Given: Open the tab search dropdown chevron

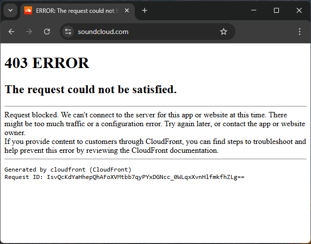Looking at the screenshot, I should (x=10, y=10).
